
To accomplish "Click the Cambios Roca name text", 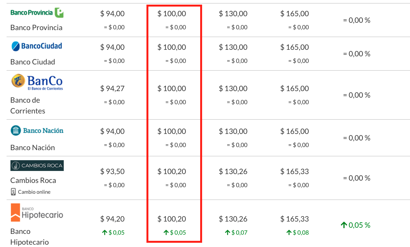I will coord(33,180).
